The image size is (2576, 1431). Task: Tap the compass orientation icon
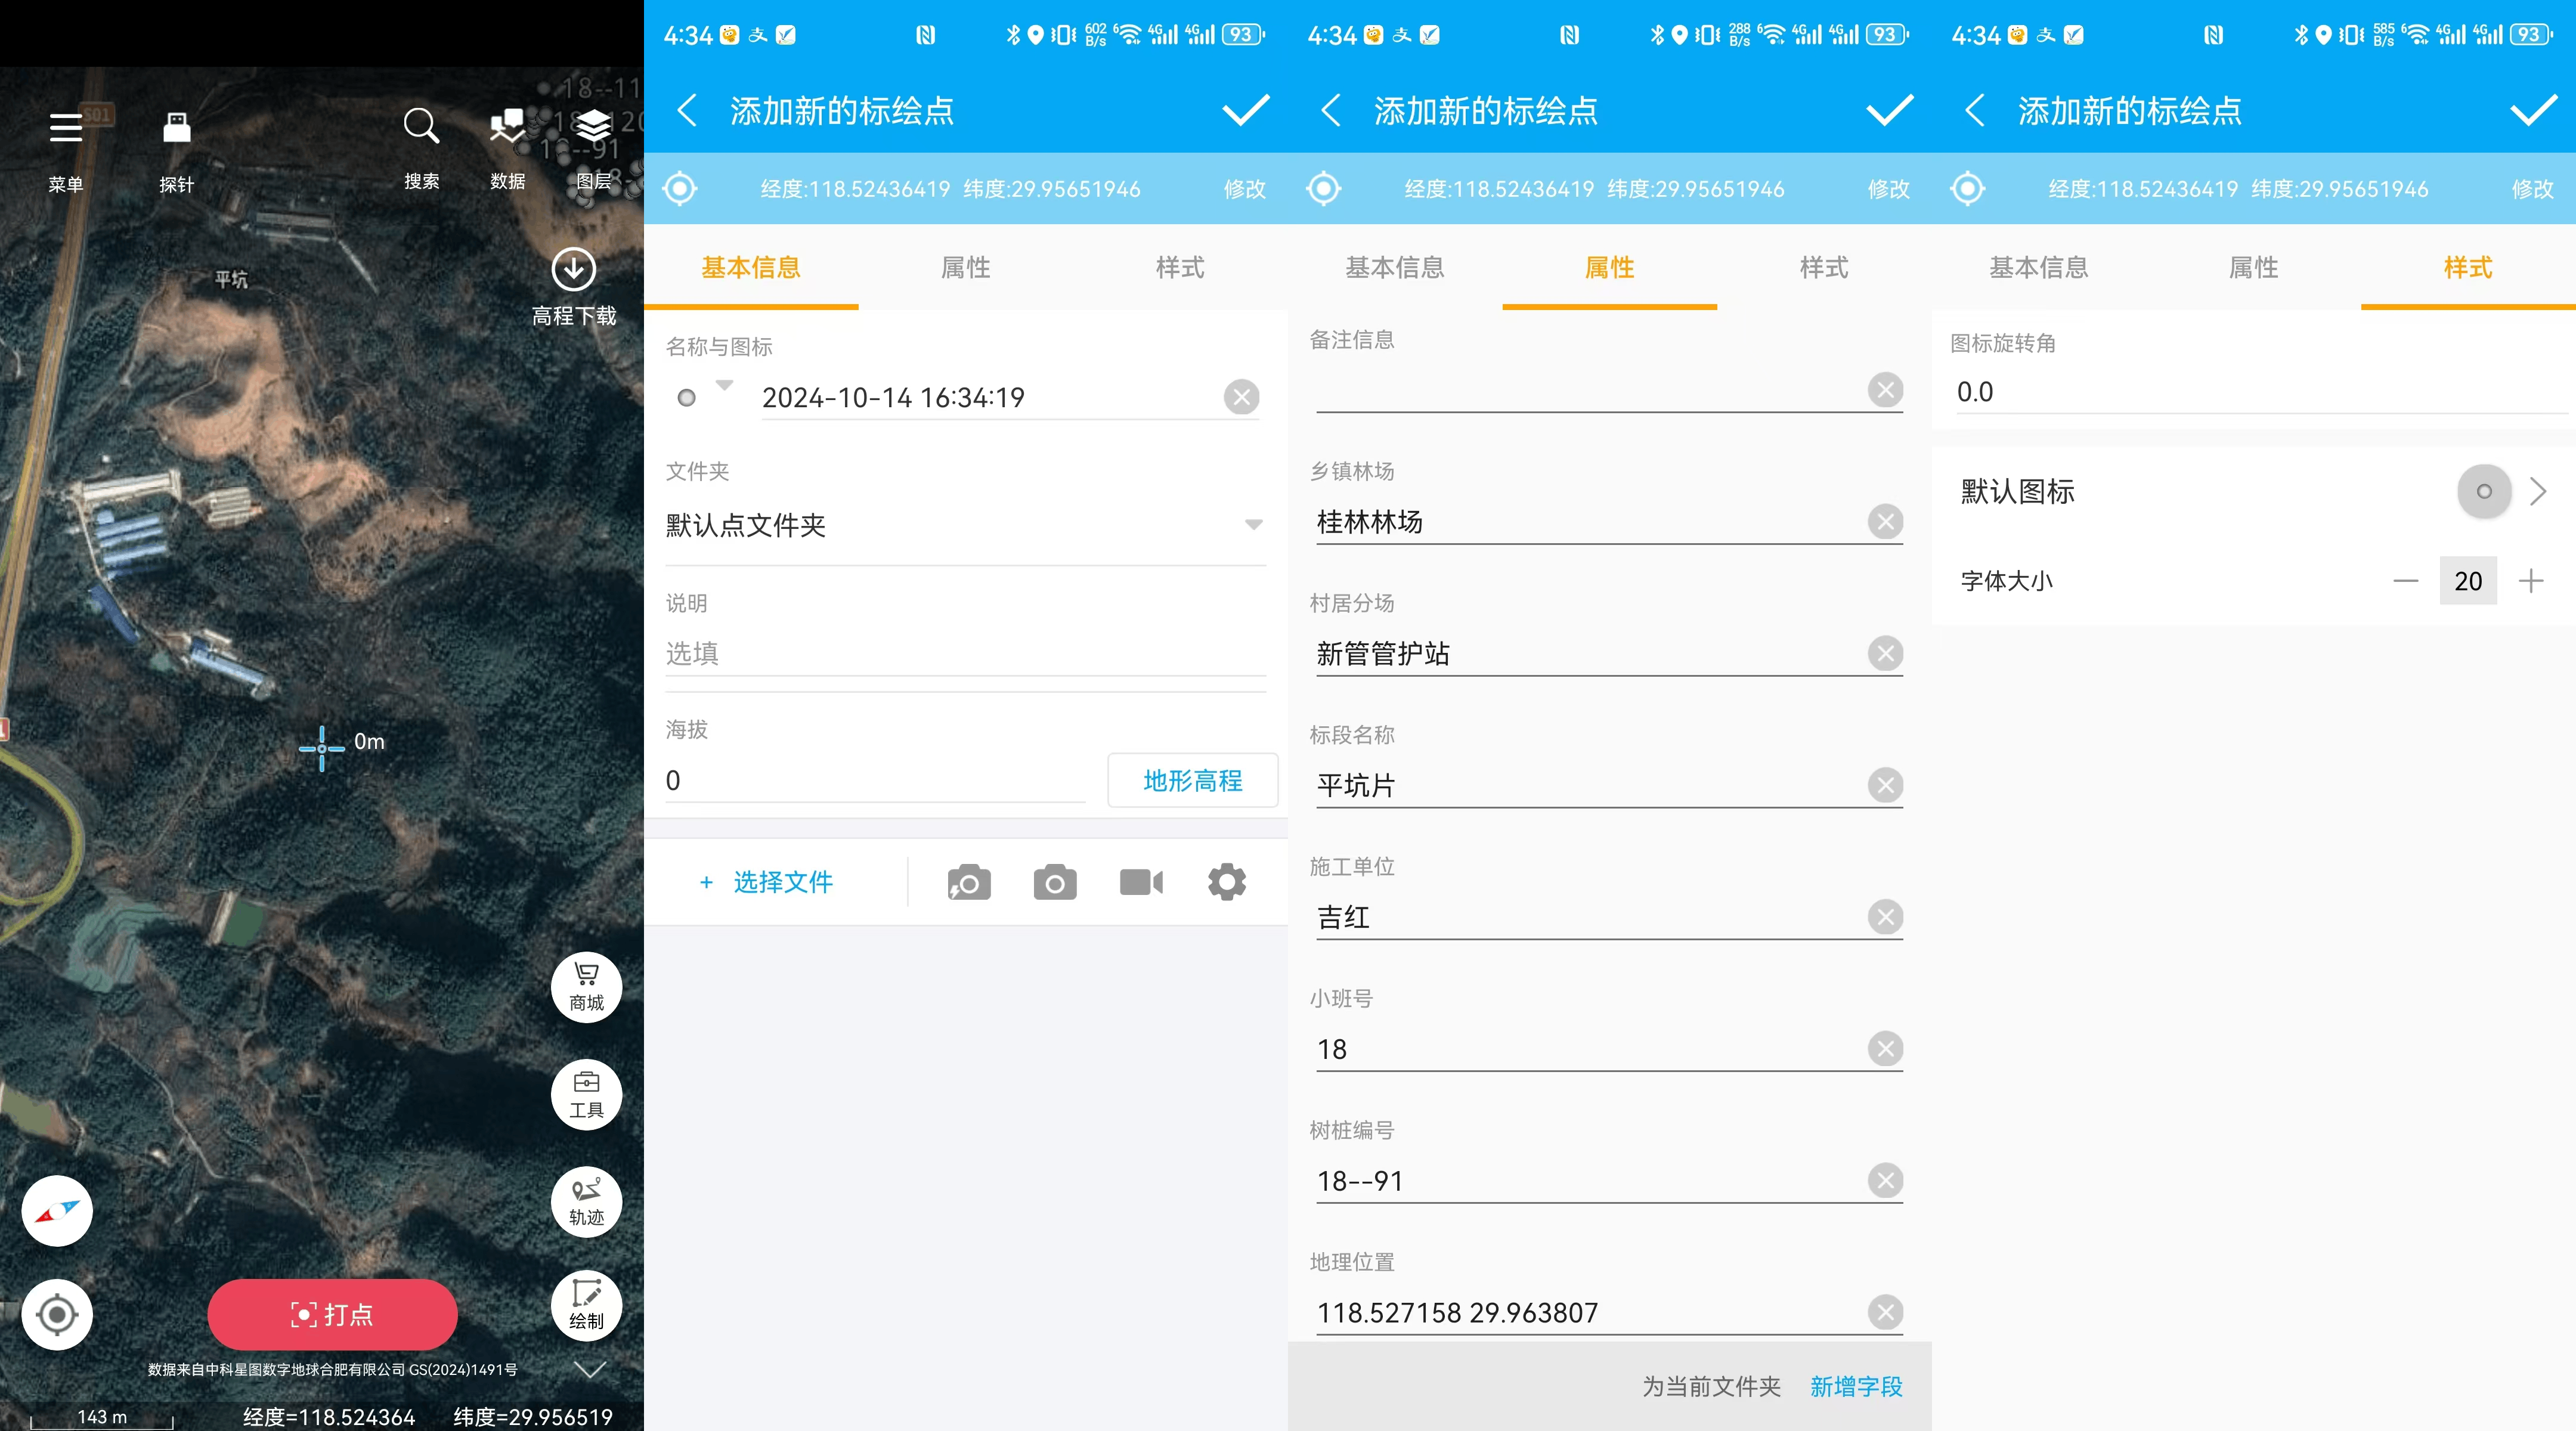57,1210
